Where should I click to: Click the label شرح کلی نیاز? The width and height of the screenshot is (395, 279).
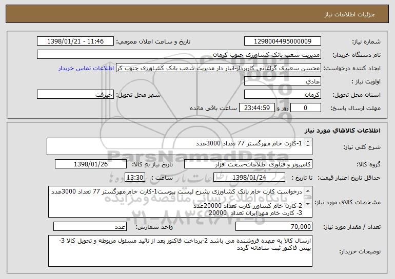pos(362,147)
